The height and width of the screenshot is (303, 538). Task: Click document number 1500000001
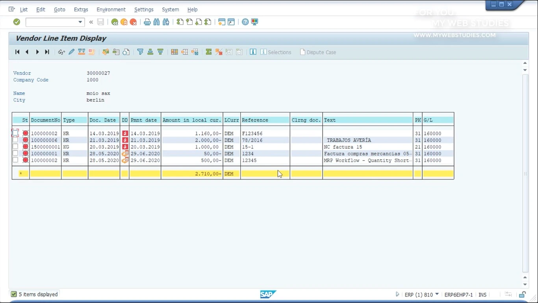[46, 147]
